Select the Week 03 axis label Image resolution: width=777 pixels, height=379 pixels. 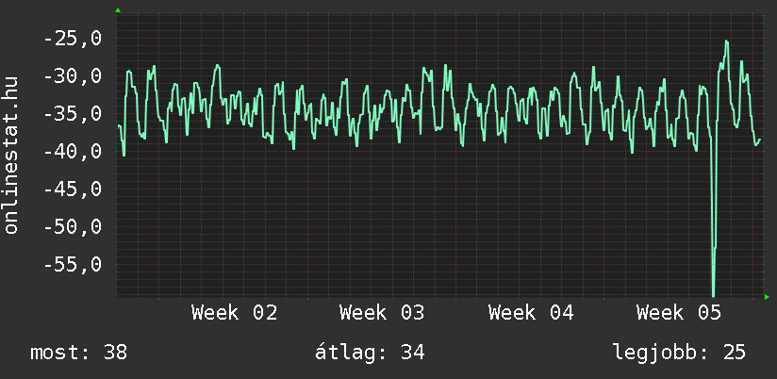(382, 313)
